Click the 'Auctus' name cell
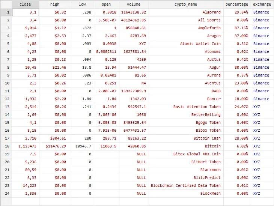The height and width of the screenshot is (206, 274). [186, 59]
